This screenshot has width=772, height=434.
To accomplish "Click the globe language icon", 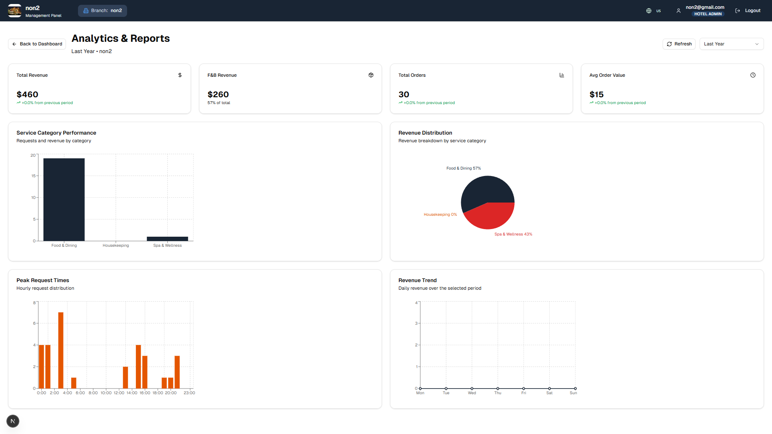I will (x=649, y=11).
